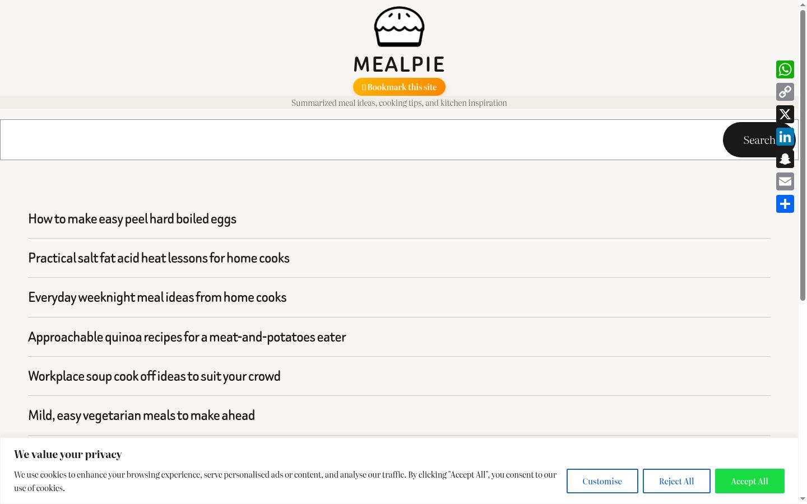Open more share options plus icon
The width and height of the screenshot is (807, 504).
click(785, 204)
